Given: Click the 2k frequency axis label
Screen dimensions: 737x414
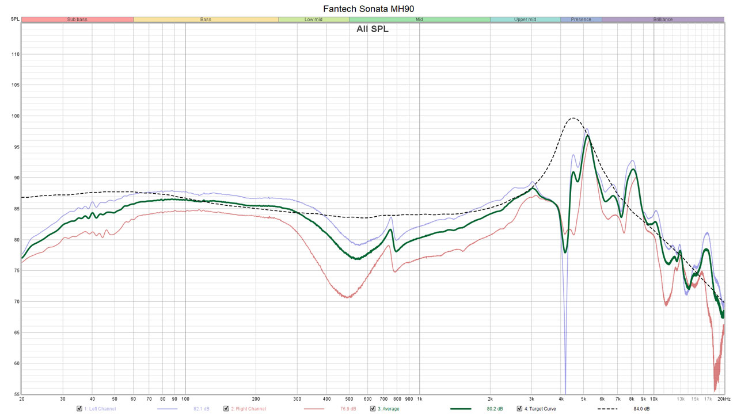Looking at the screenshot, I should 490,398.
